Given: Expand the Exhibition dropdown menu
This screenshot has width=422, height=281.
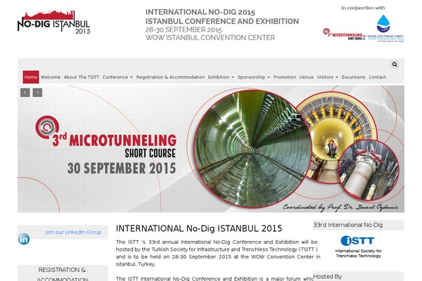Looking at the screenshot, I should click(x=221, y=77).
